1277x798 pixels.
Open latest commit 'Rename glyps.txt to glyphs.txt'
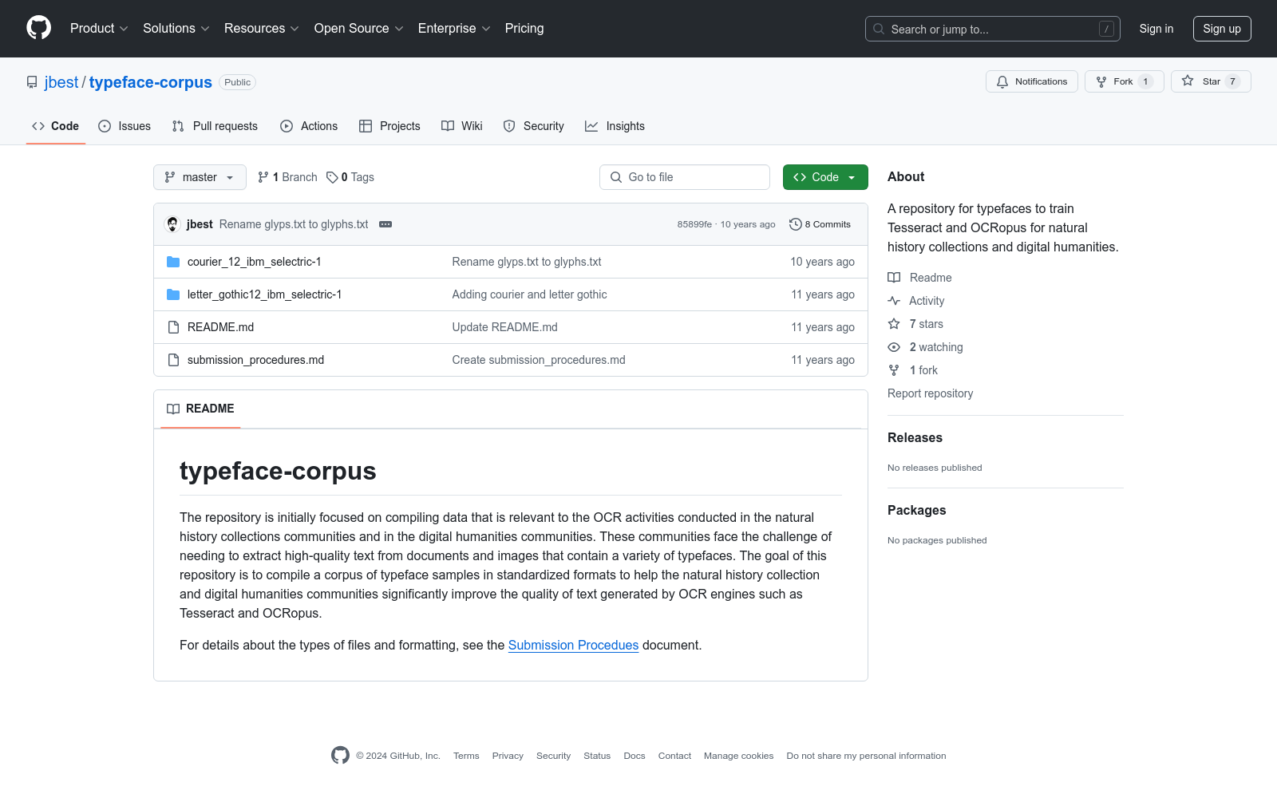coord(294,224)
